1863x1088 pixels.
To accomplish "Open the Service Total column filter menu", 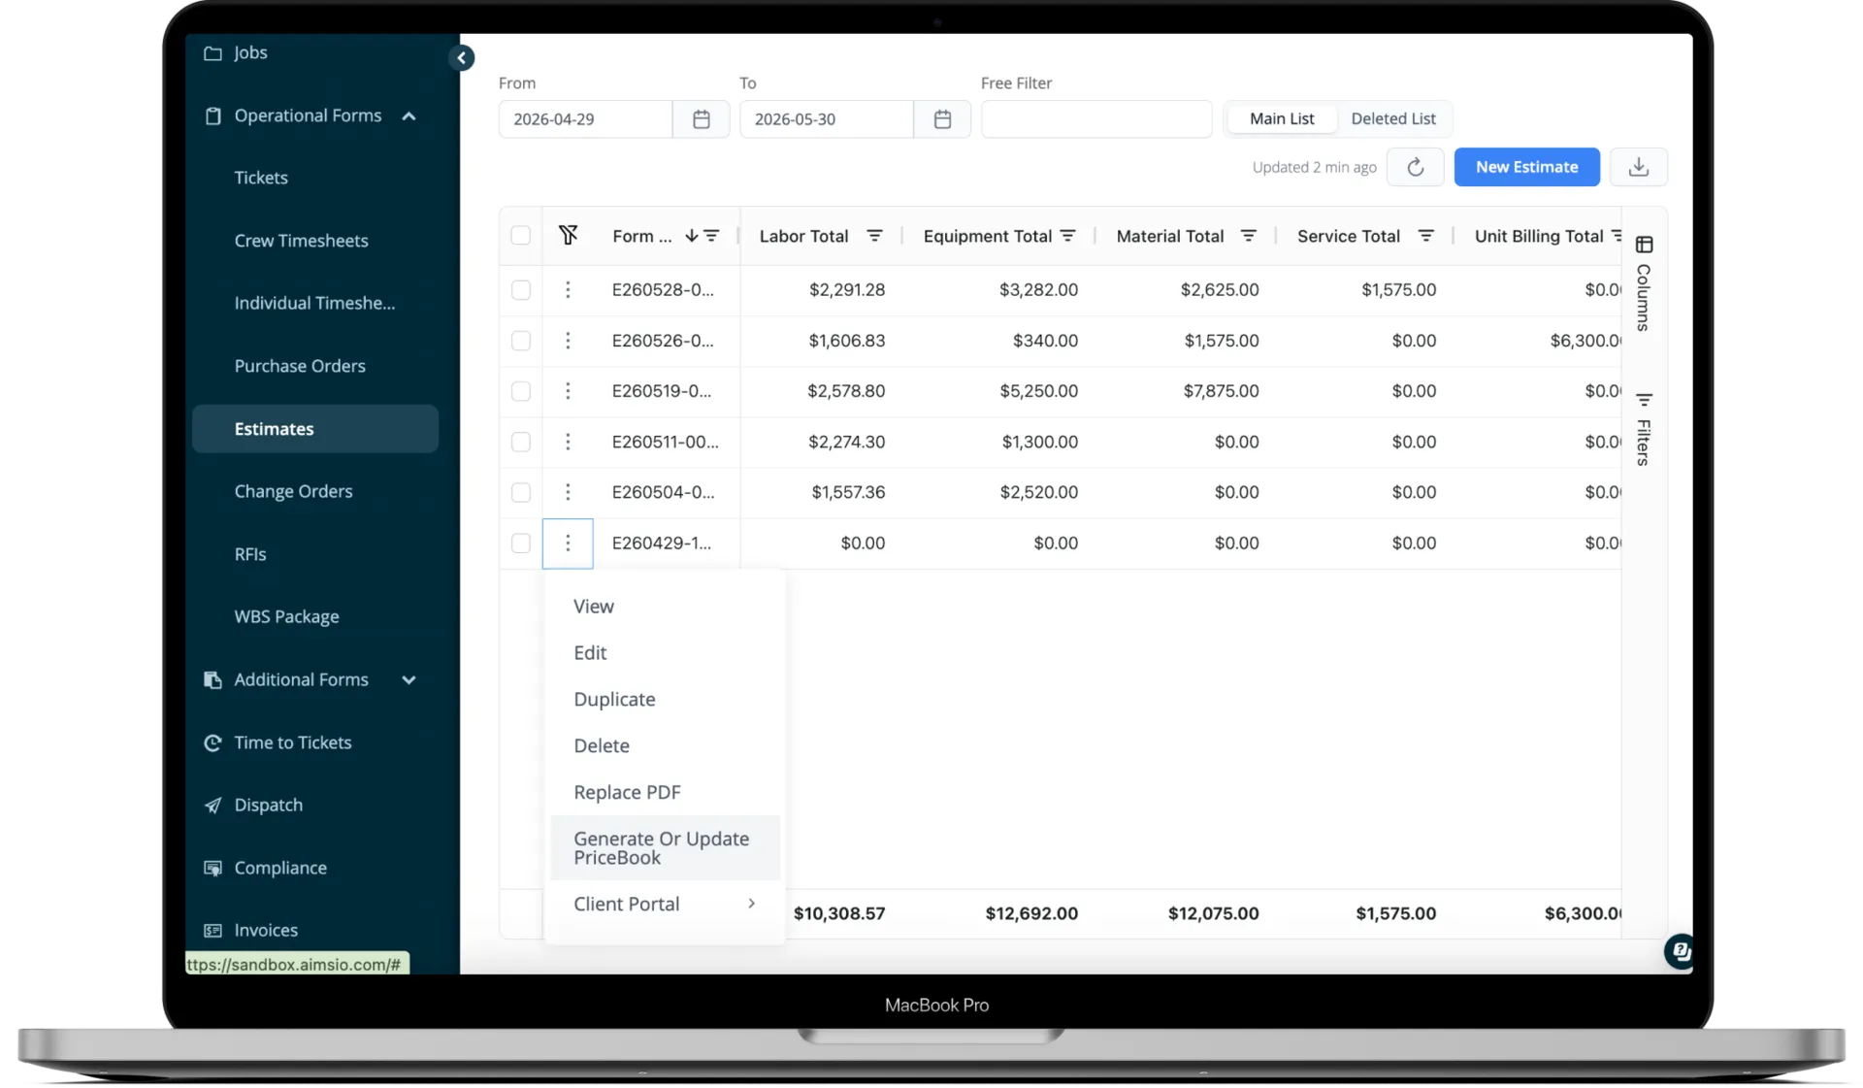I will point(1425,236).
